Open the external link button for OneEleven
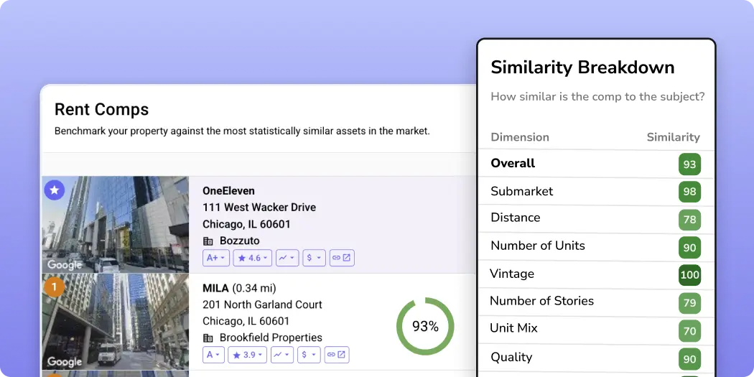754x377 pixels. coord(342,258)
